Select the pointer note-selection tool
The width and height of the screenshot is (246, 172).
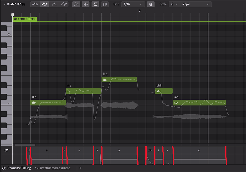click(x=35, y=4)
